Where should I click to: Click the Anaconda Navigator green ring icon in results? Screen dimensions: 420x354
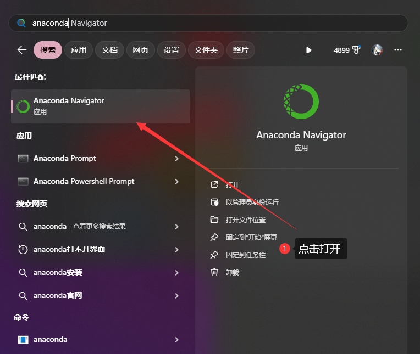click(23, 106)
